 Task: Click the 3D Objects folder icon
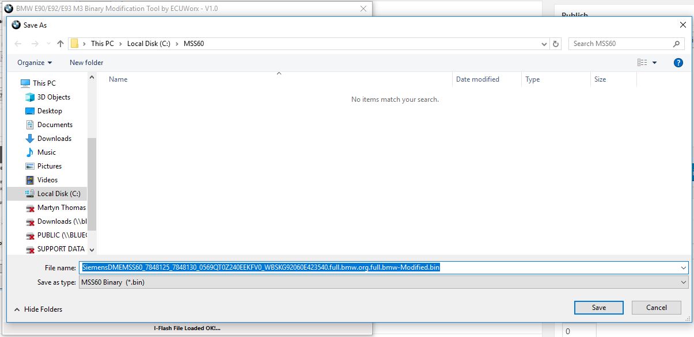[x=31, y=97]
